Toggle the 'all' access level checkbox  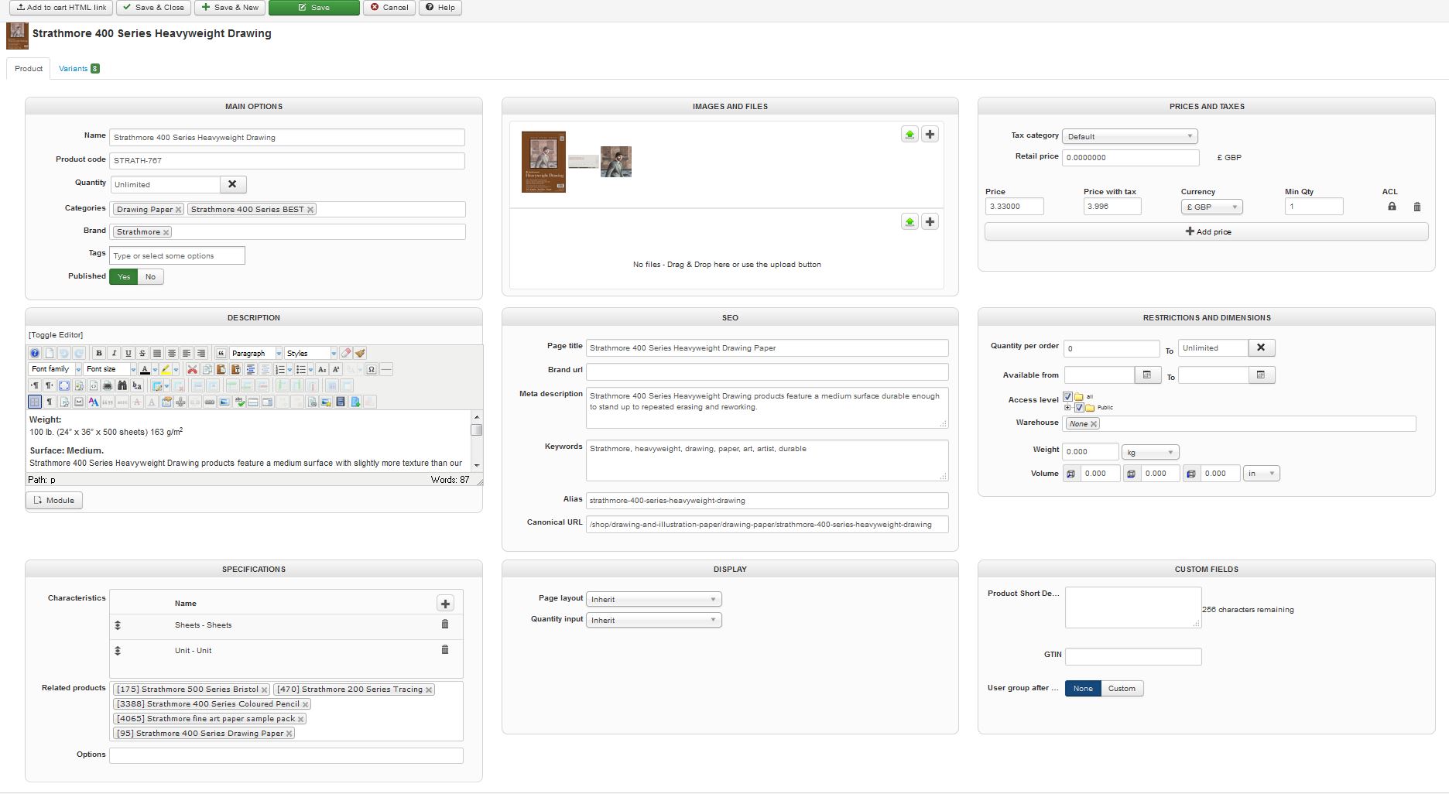click(1068, 397)
